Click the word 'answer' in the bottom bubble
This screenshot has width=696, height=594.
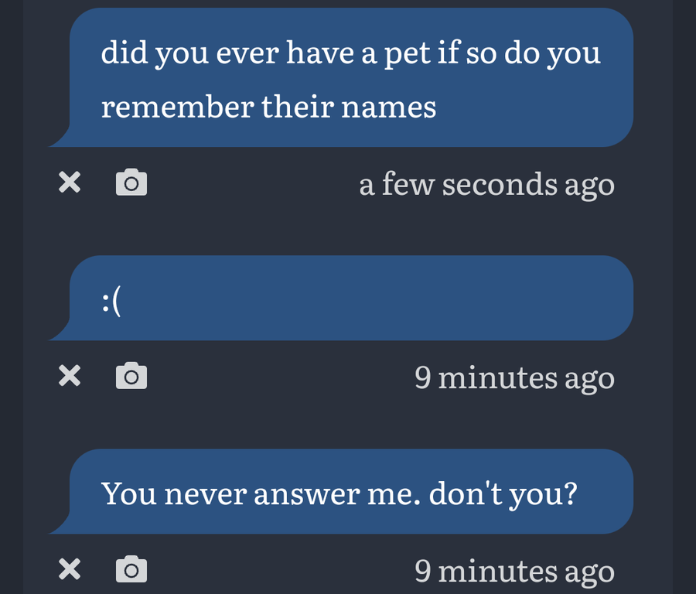(307, 494)
